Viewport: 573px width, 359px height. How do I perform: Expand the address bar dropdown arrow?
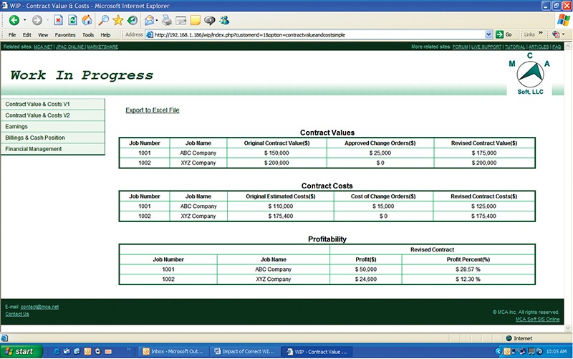click(x=489, y=34)
